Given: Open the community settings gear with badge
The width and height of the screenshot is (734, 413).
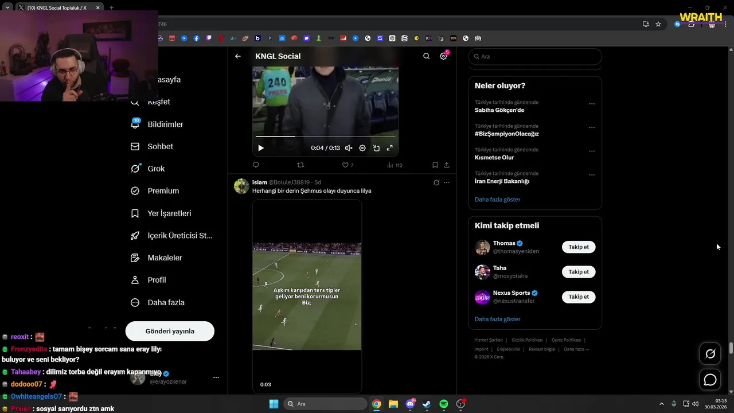Looking at the screenshot, I should point(444,56).
